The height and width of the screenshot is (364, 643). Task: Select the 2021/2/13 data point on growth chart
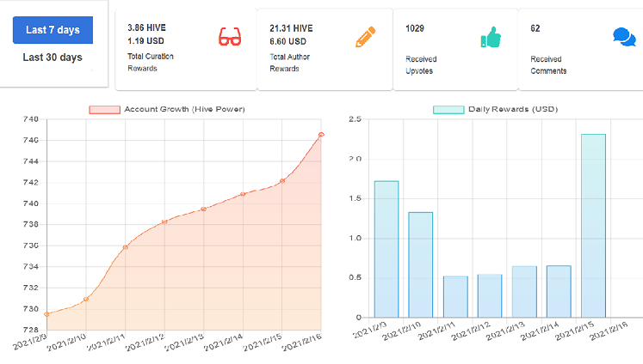(203, 209)
